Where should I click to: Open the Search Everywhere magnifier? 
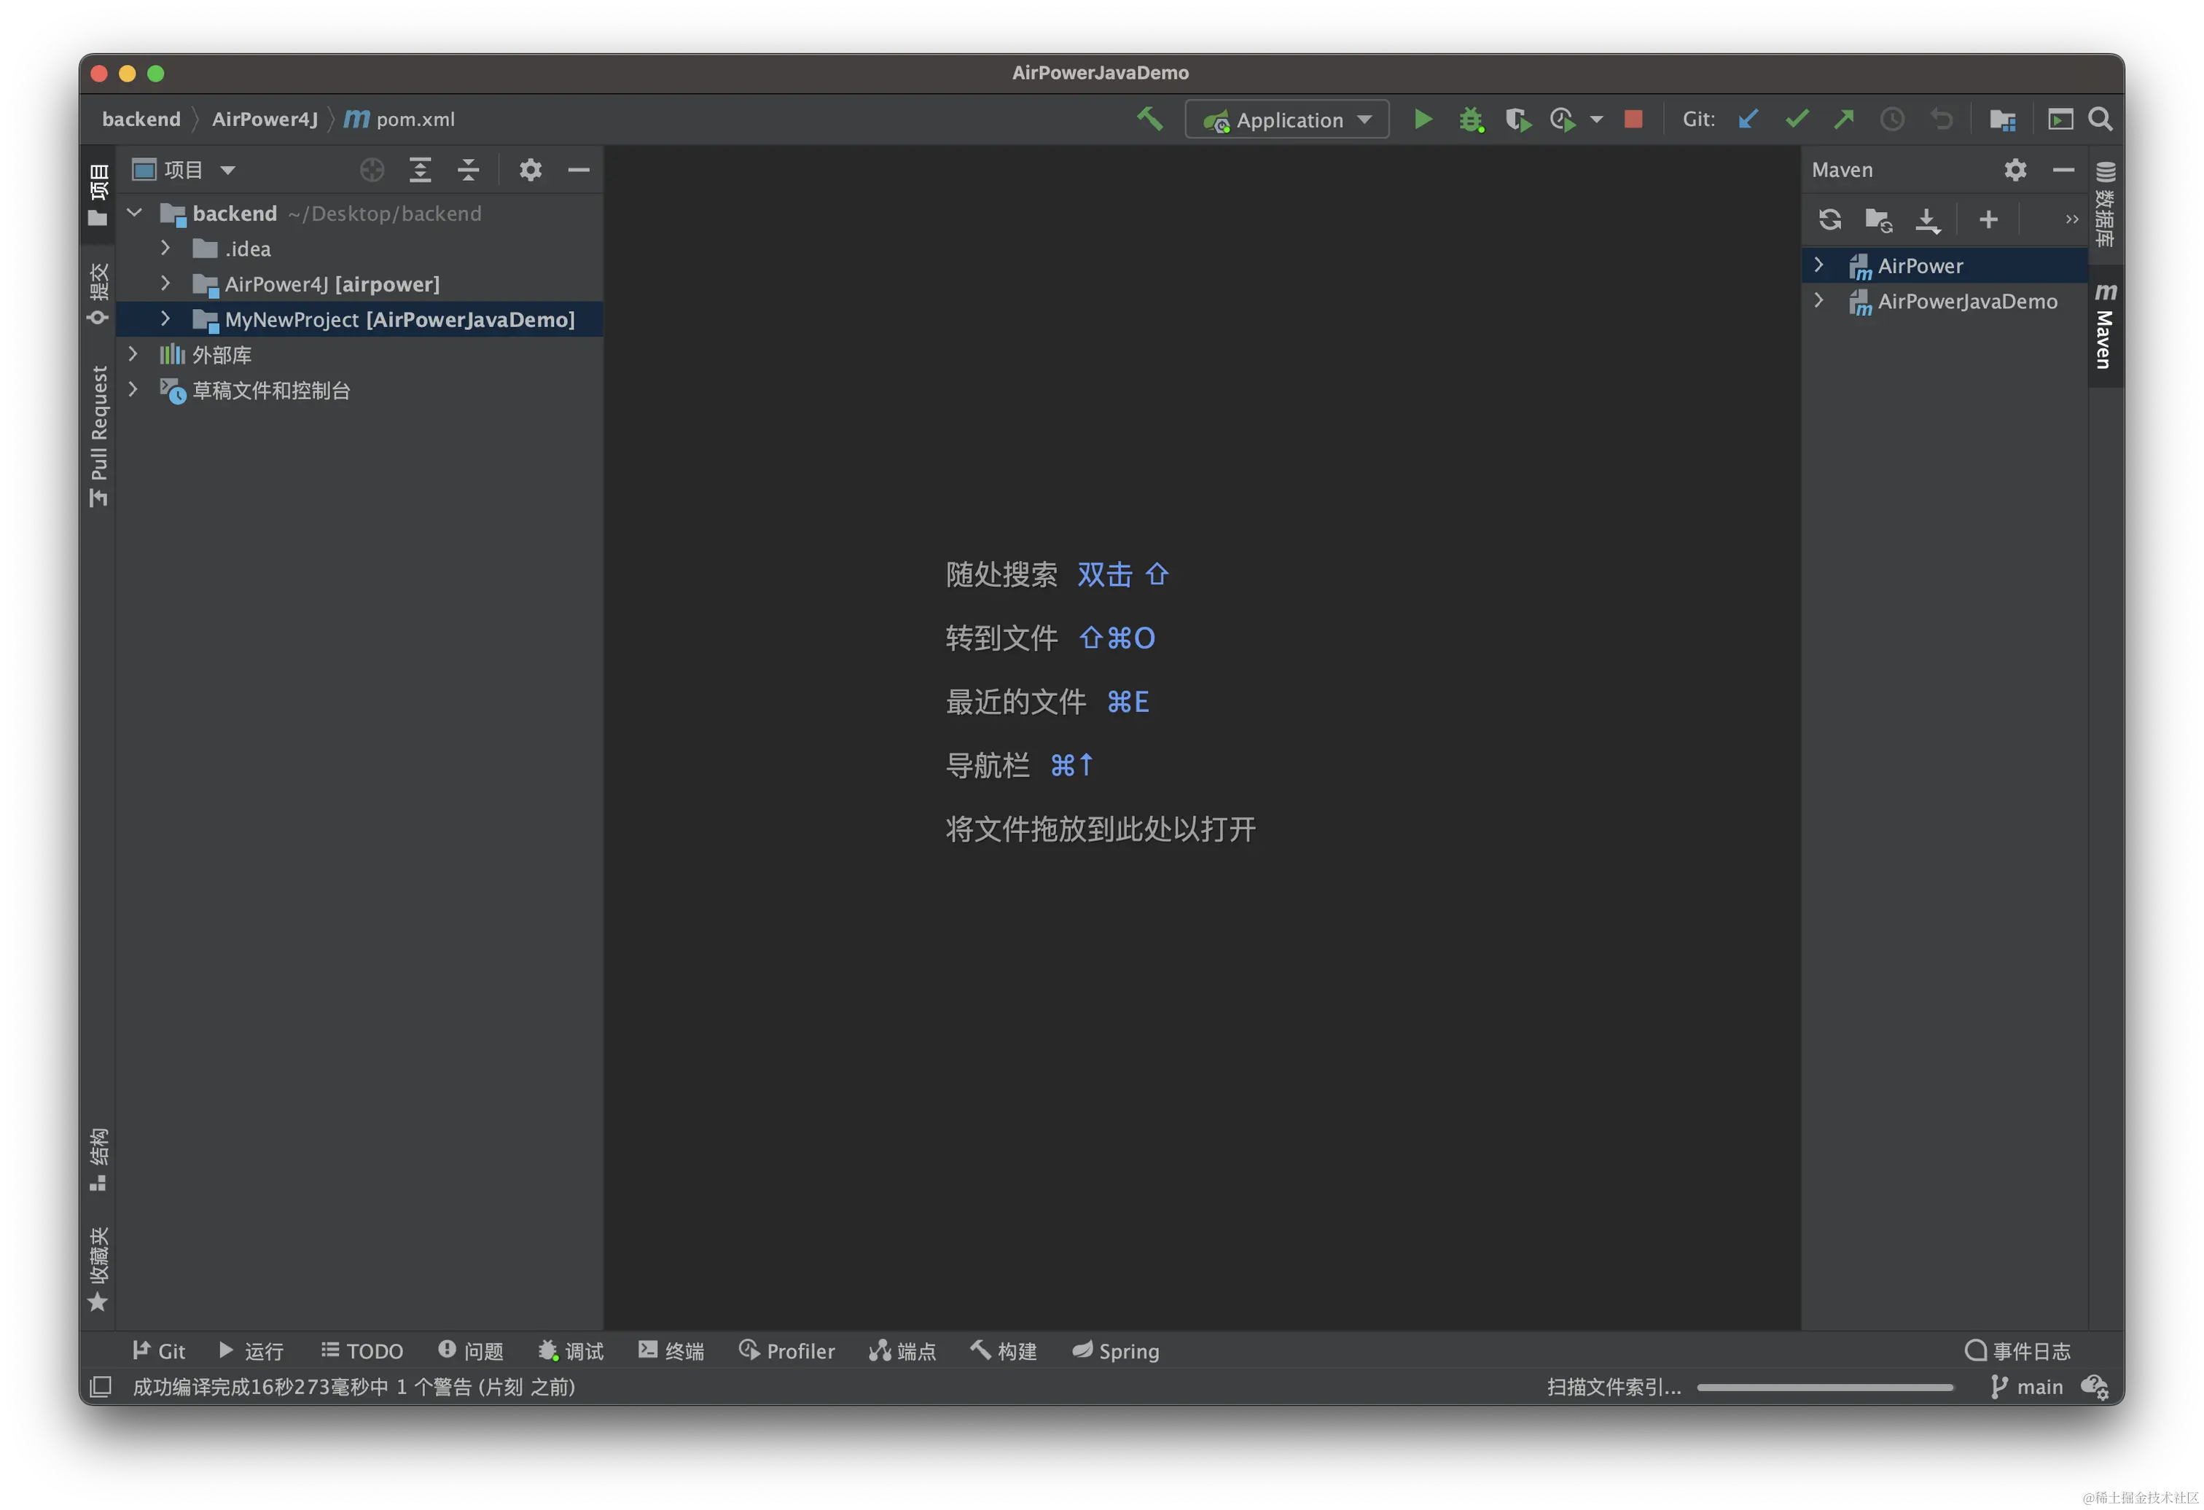(2100, 120)
